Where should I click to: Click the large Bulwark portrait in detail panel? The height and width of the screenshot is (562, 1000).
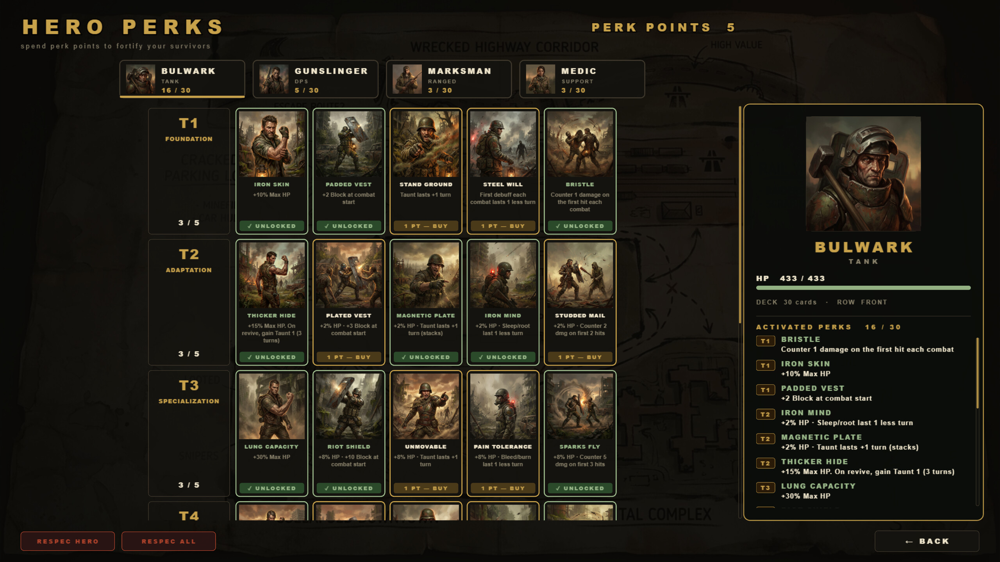coord(863,174)
